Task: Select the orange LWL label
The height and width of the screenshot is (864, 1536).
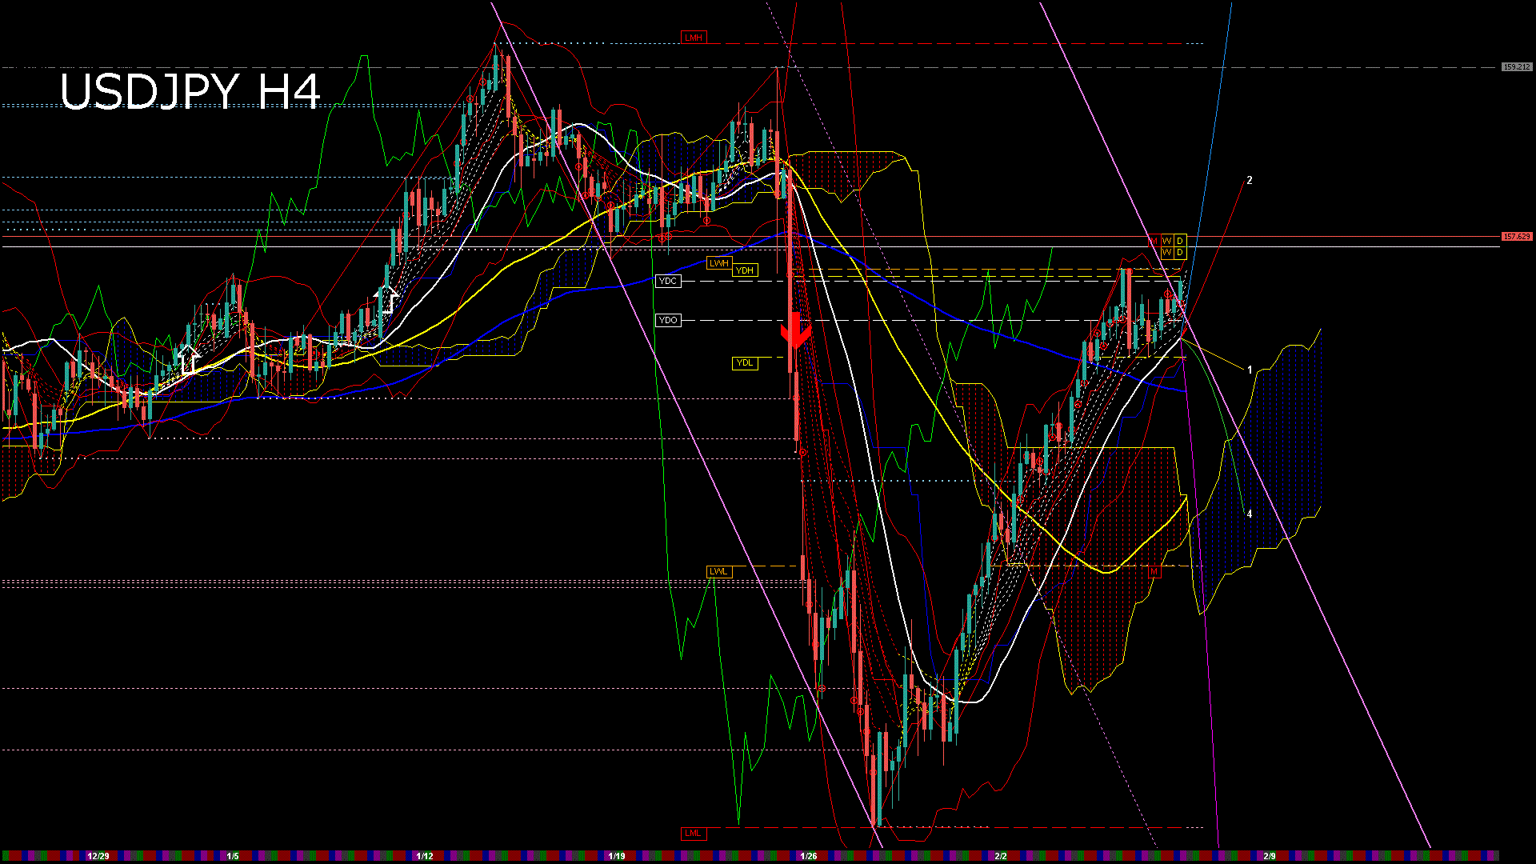Action: pyautogui.click(x=719, y=571)
